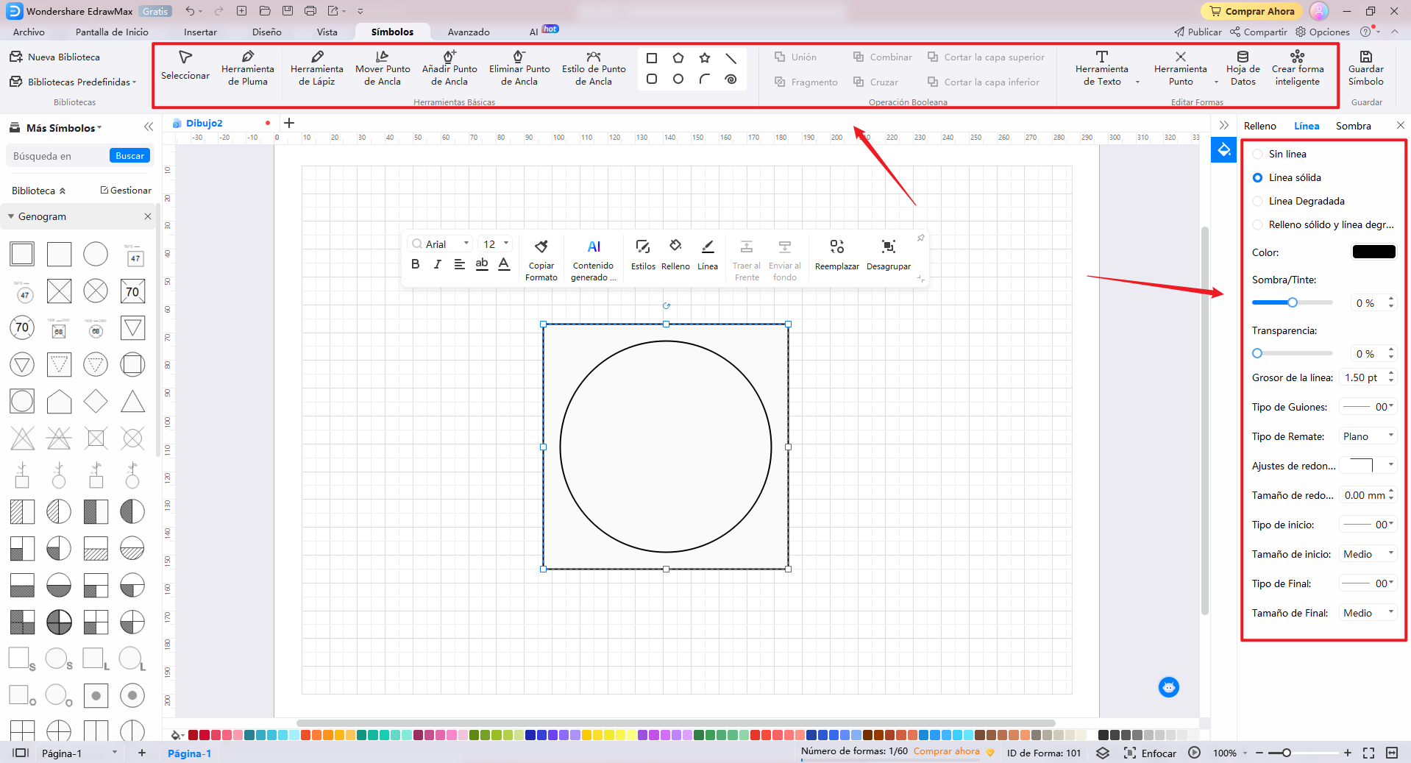The height and width of the screenshot is (763, 1411).
Task: Click the black line Color swatch
Action: 1373,252
